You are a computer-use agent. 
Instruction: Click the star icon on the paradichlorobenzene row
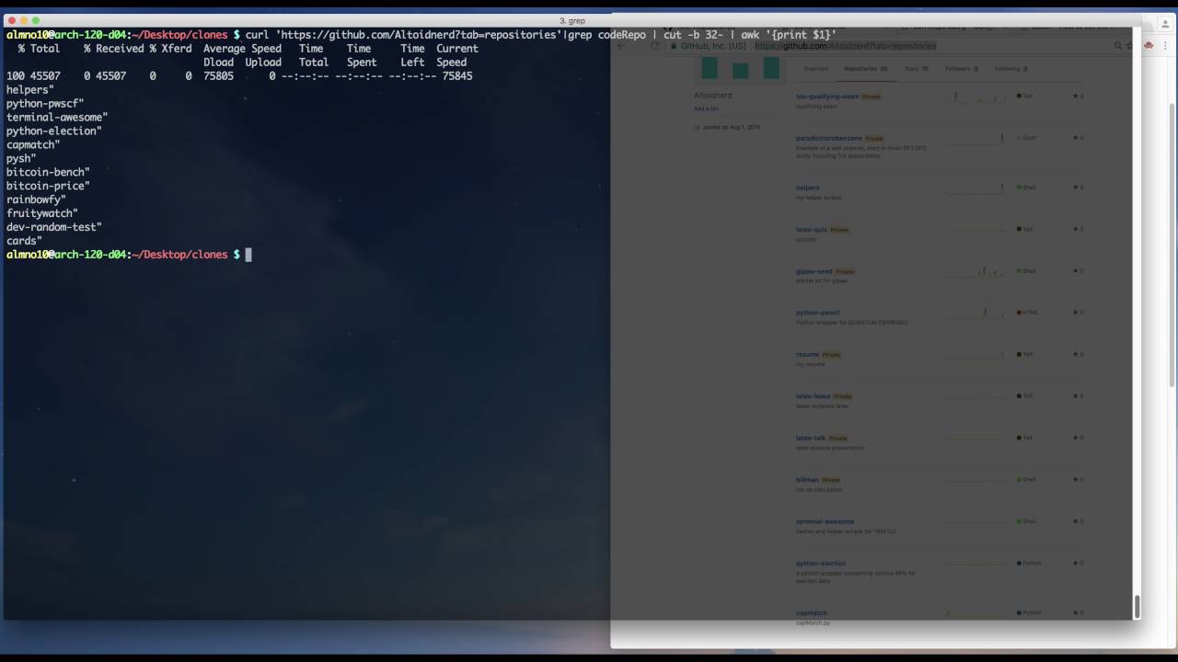[x=1075, y=138]
